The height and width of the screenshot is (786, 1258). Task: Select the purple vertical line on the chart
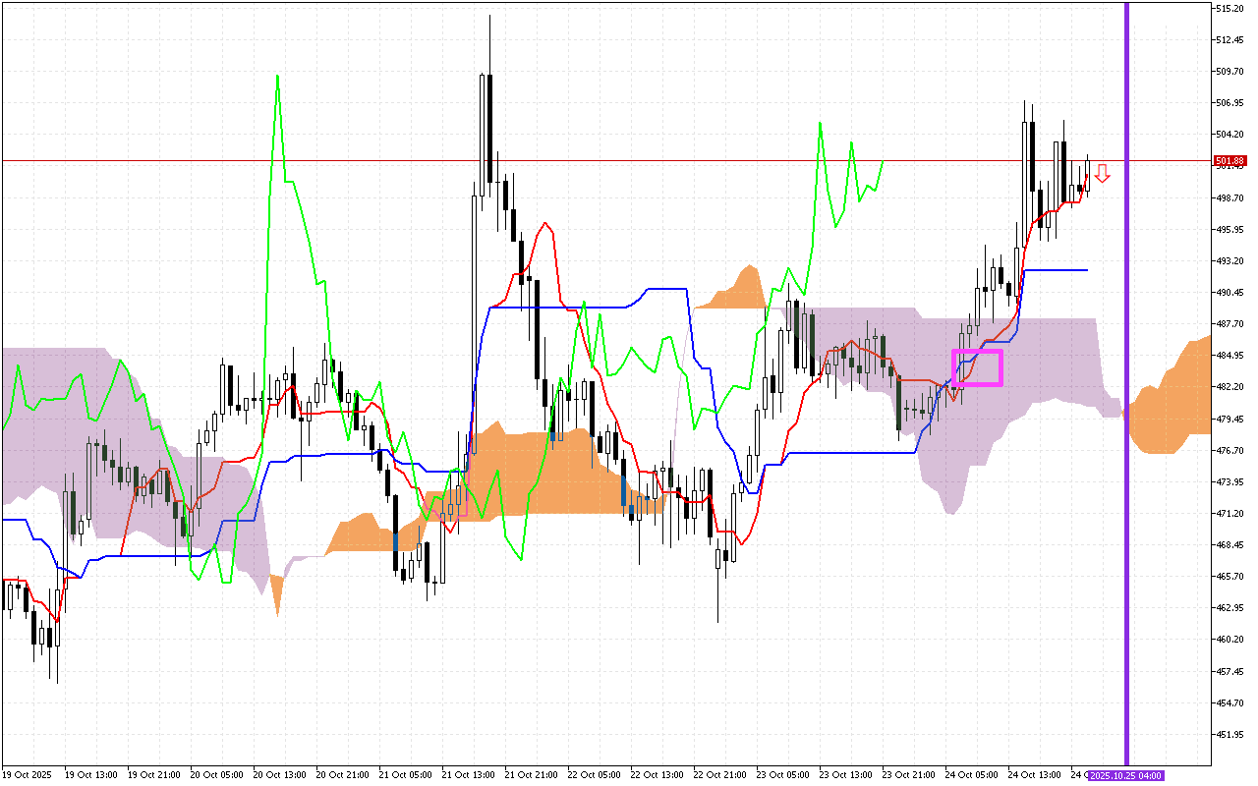[x=1126, y=295]
